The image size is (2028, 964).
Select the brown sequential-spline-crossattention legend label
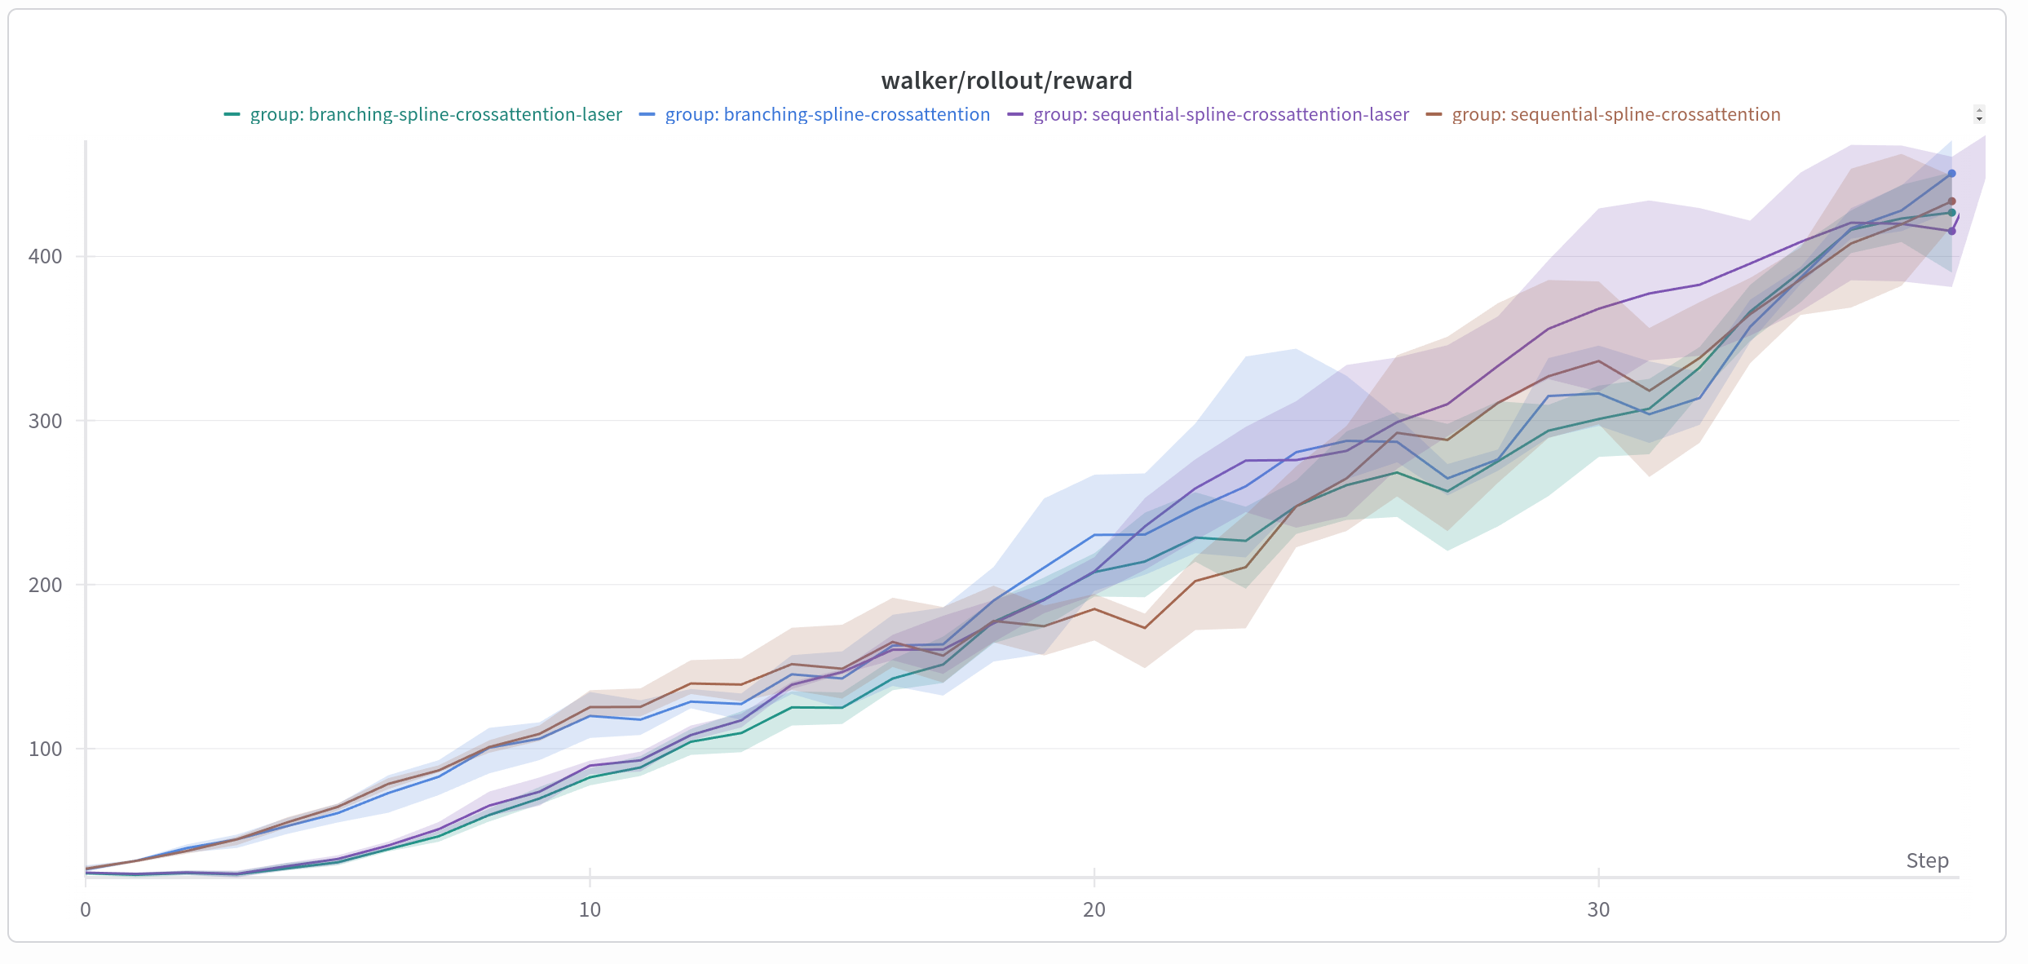click(1615, 115)
